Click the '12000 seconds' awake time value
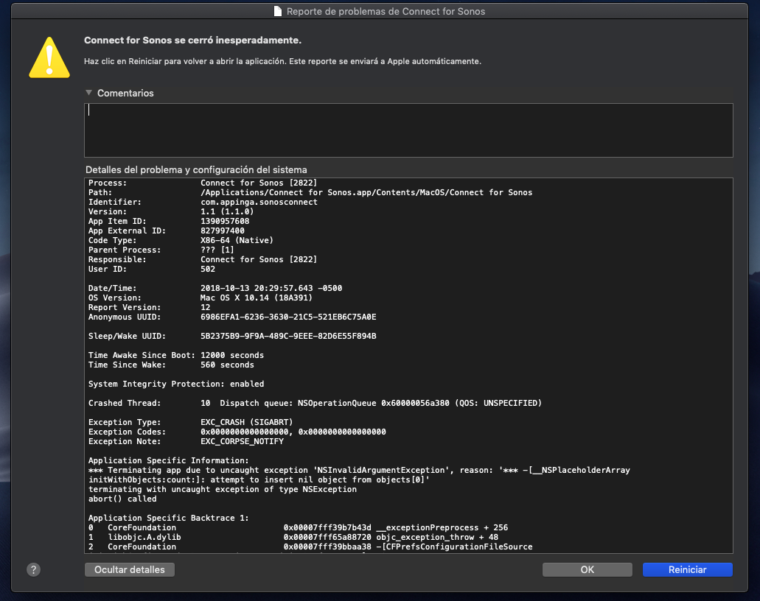This screenshot has height=601, width=760. click(x=232, y=356)
